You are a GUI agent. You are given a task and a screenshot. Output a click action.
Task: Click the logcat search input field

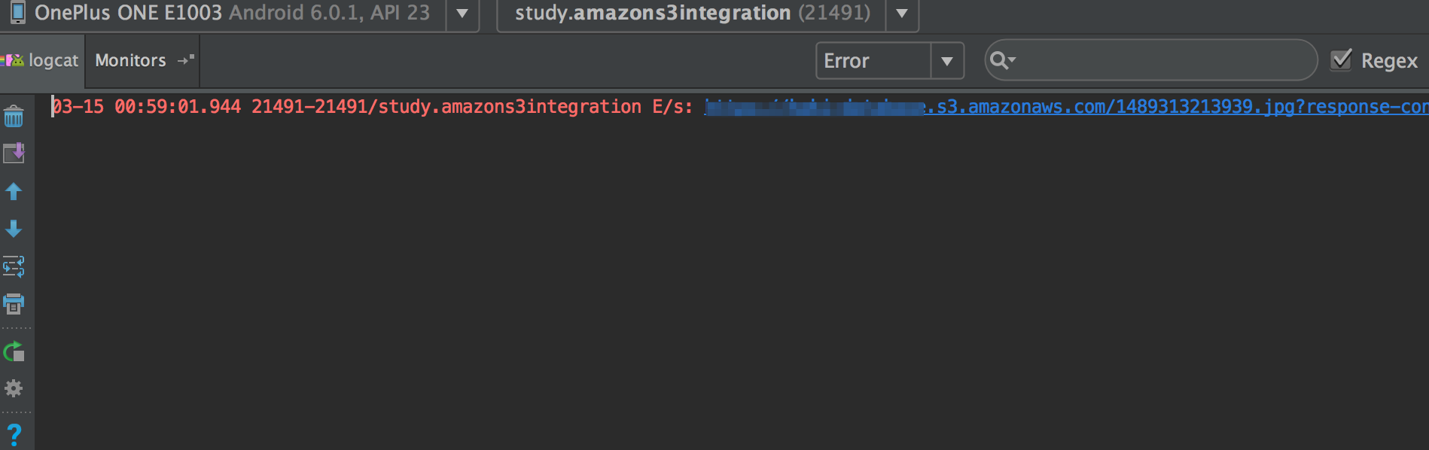1164,60
